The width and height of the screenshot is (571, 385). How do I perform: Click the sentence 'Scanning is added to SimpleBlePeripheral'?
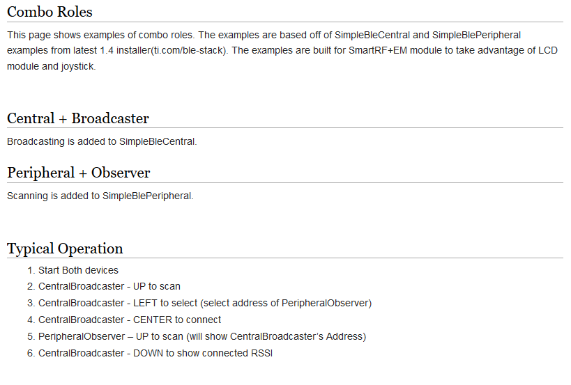pyautogui.click(x=100, y=196)
